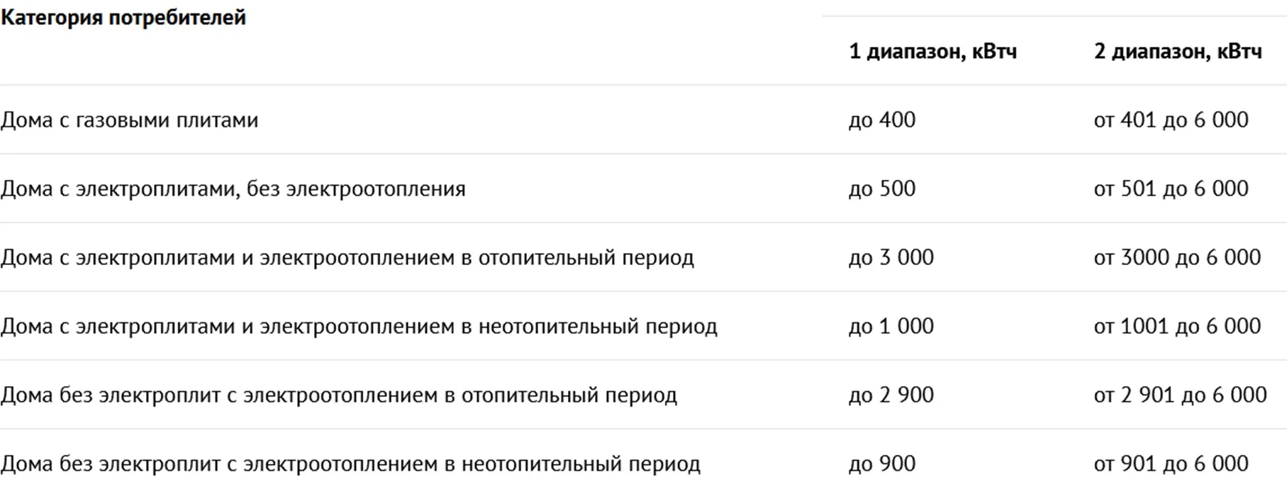1287x496 pixels.
Task: Click the "Категория потребителей" column header
Action: point(123,18)
